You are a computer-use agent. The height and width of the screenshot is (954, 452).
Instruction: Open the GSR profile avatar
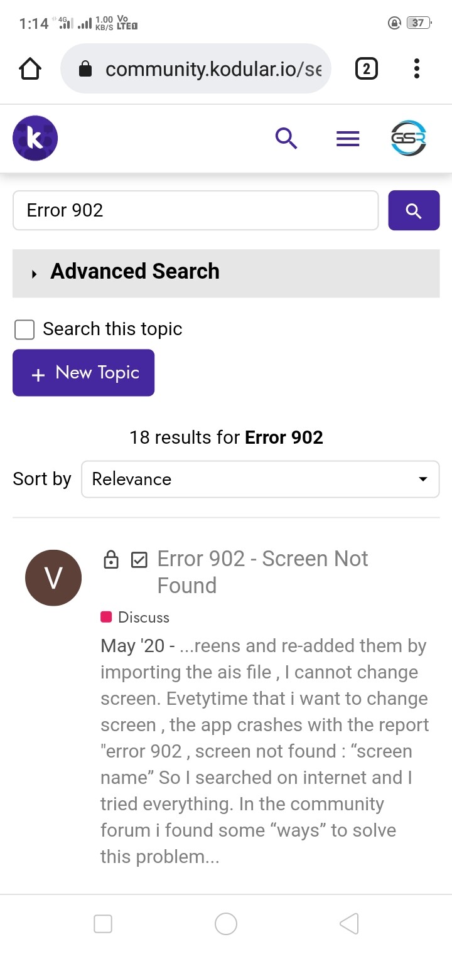(408, 138)
